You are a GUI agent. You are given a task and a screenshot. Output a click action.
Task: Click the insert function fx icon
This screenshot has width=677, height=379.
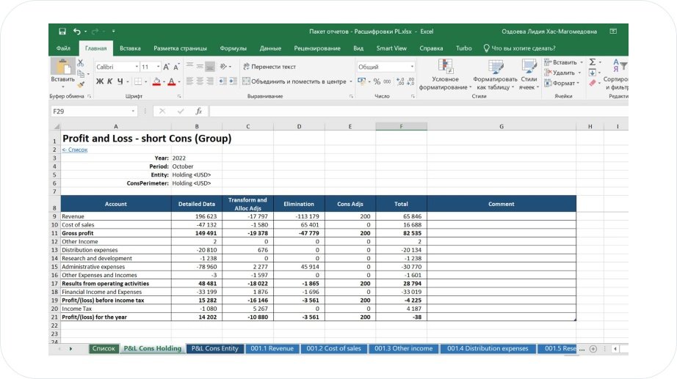click(198, 111)
